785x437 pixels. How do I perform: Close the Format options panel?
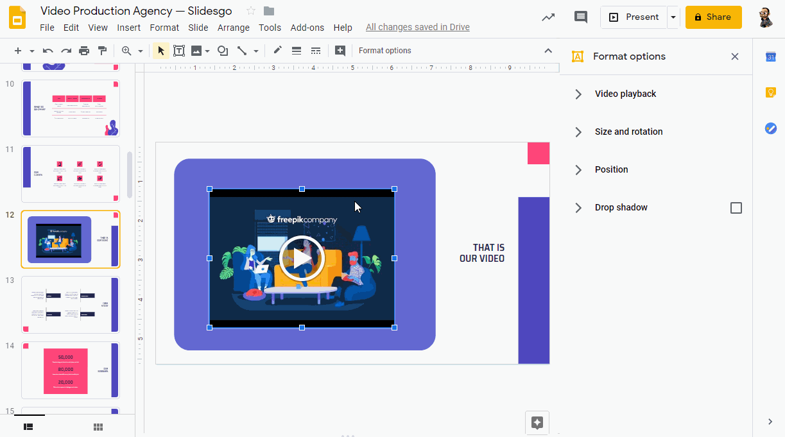(x=735, y=56)
